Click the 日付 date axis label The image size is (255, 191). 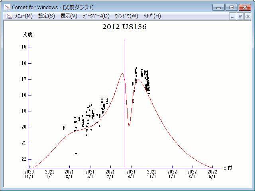point(228,168)
